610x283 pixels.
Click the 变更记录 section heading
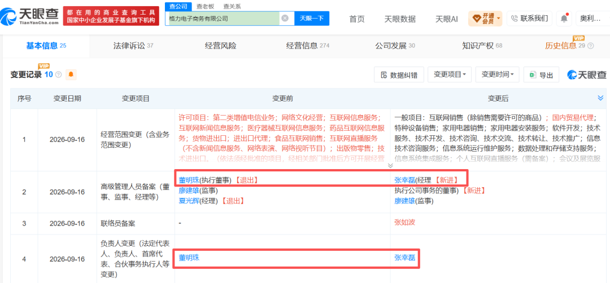coord(25,74)
